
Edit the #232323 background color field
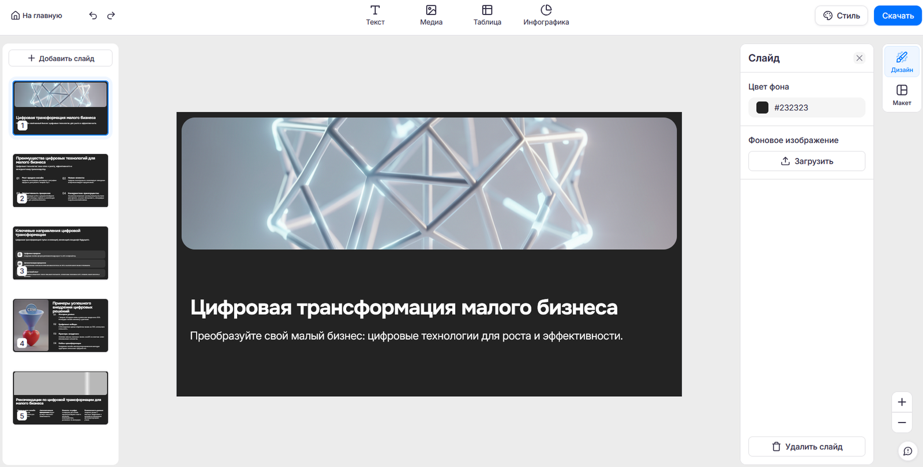click(x=806, y=107)
